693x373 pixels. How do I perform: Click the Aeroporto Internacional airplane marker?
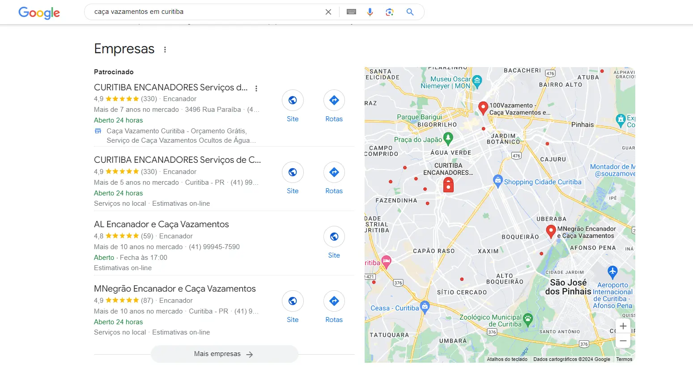[612, 271]
